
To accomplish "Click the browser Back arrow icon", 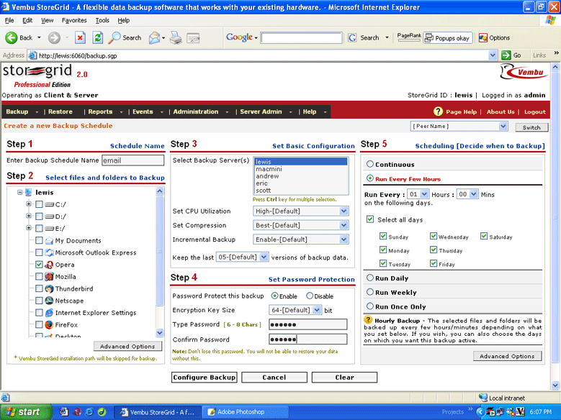I will click(x=11, y=37).
